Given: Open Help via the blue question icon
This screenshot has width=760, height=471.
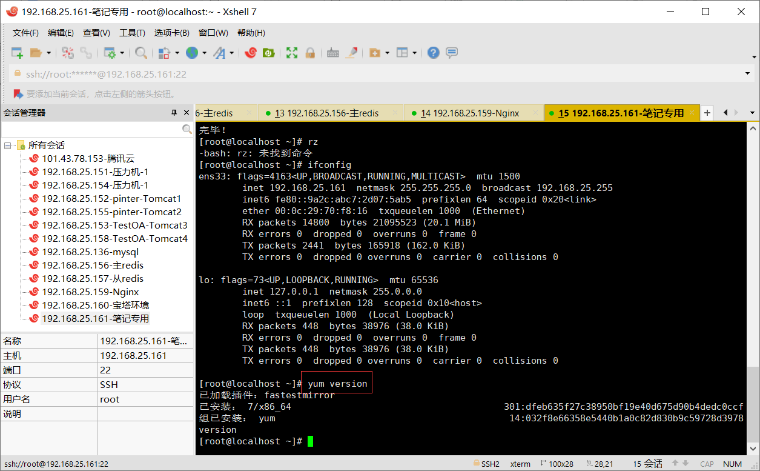Looking at the screenshot, I should 433,53.
